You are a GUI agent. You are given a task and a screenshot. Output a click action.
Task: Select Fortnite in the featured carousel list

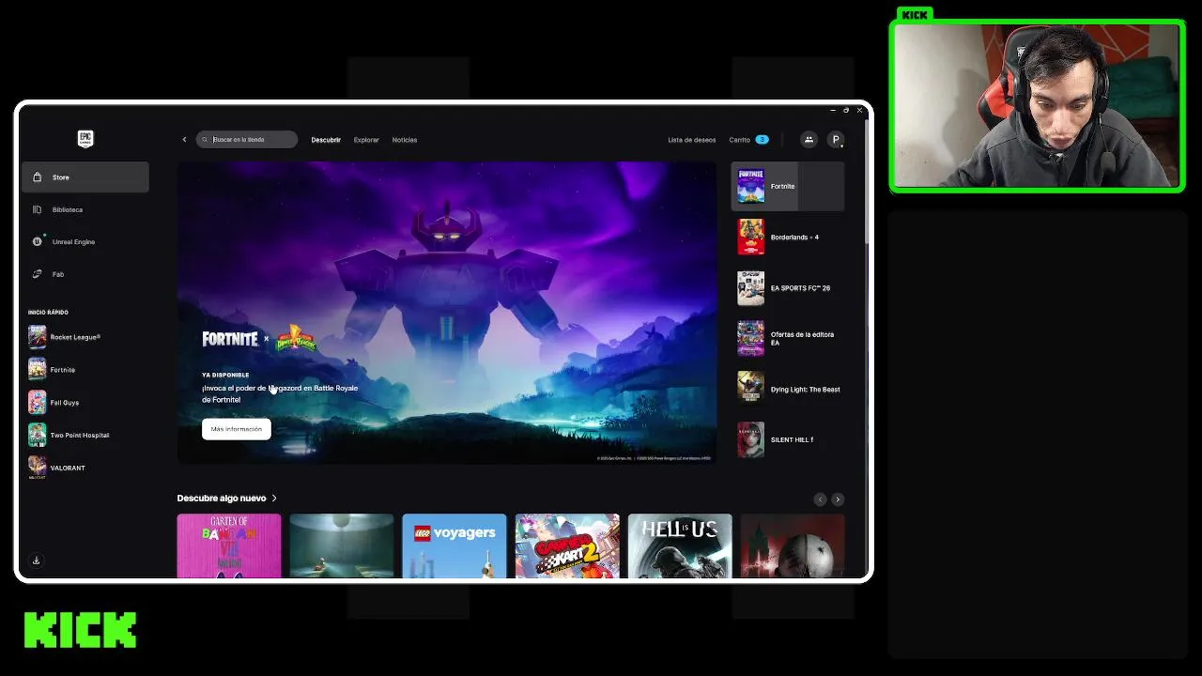coord(788,186)
